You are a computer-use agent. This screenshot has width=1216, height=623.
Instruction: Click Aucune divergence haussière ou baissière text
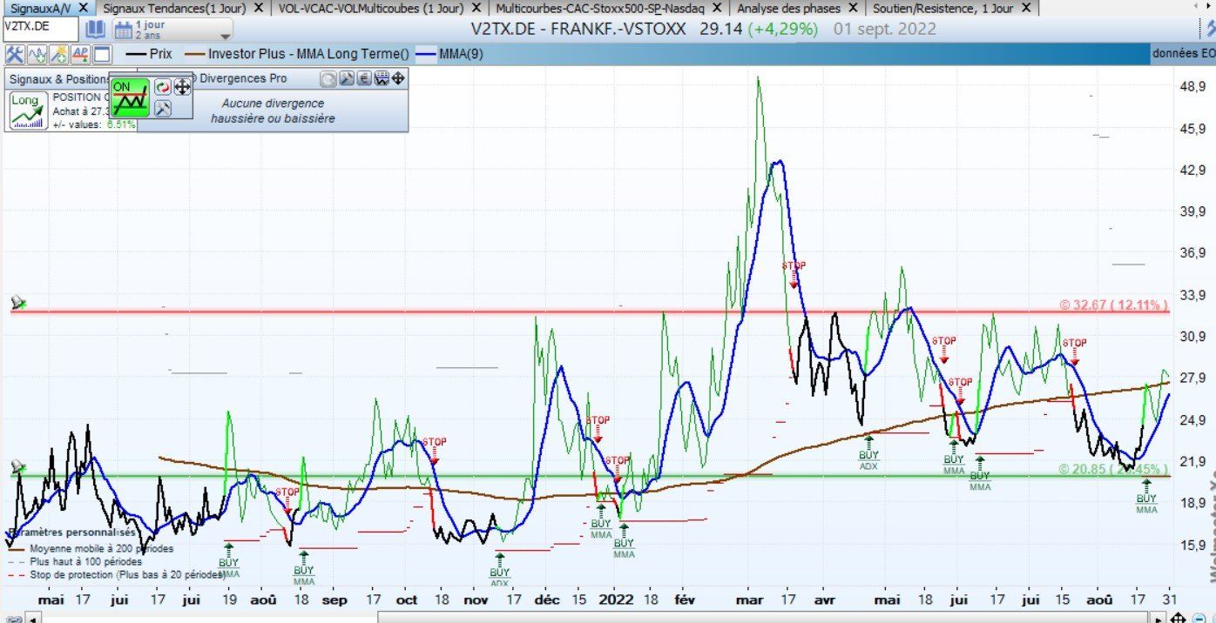click(x=273, y=111)
